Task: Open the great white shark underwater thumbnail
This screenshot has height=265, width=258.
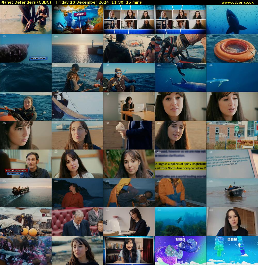Action: [232, 20]
